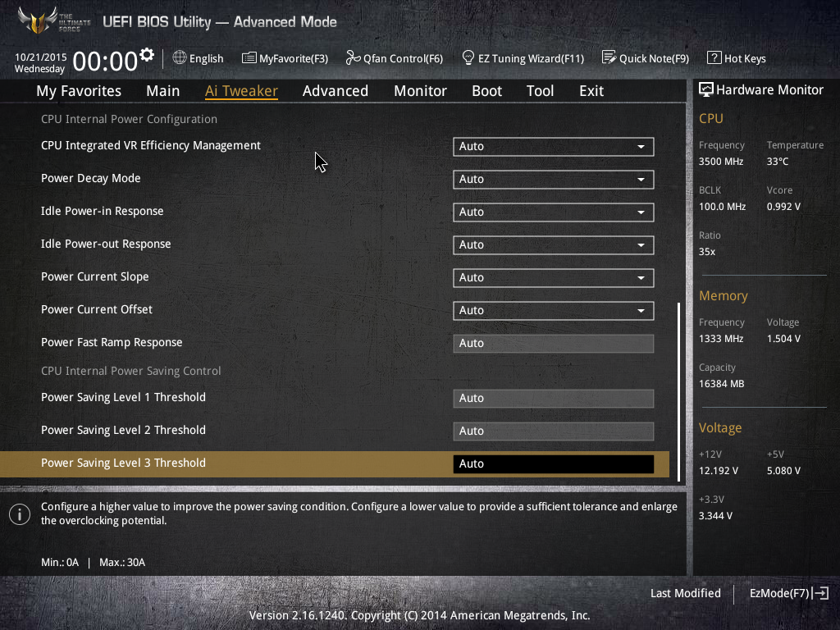Click the clock settings gear icon

[x=146, y=55]
